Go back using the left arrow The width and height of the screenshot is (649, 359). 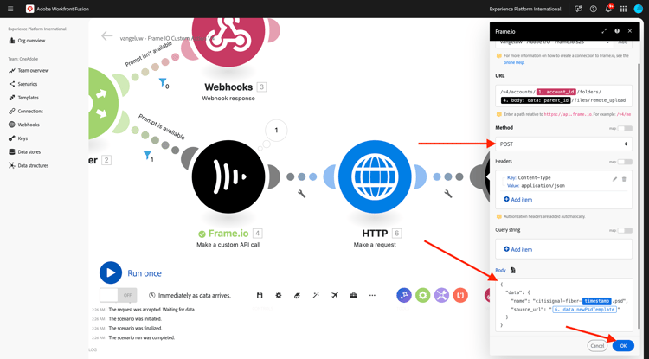tap(106, 36)
